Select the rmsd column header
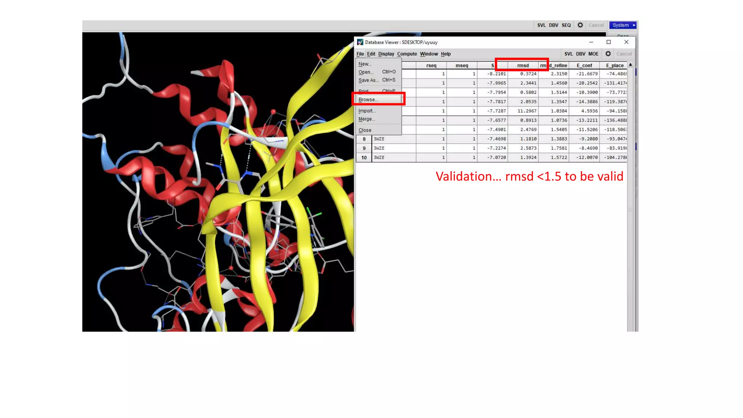This screenshot has width=743, height=418. click(523, 65)
